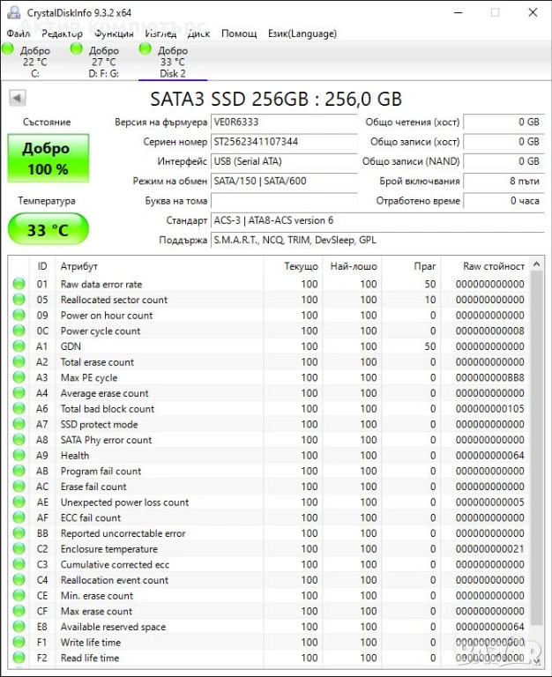Switch to the D: F: G: drive tab
Viewport: 552px width, 677px height.
tap(100, 62)
